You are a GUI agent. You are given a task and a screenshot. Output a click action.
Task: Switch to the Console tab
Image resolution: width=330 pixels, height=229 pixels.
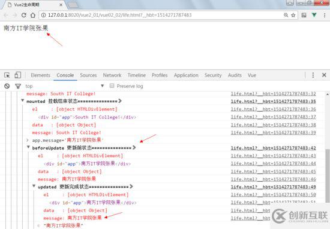[65, 75]
